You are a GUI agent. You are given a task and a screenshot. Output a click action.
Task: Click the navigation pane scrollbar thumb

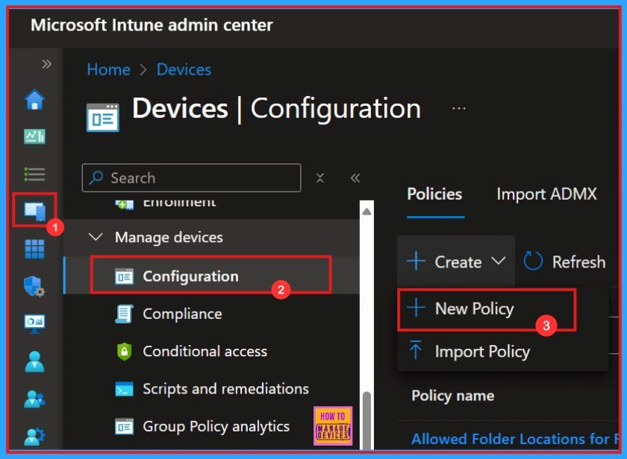click(366, 420)
